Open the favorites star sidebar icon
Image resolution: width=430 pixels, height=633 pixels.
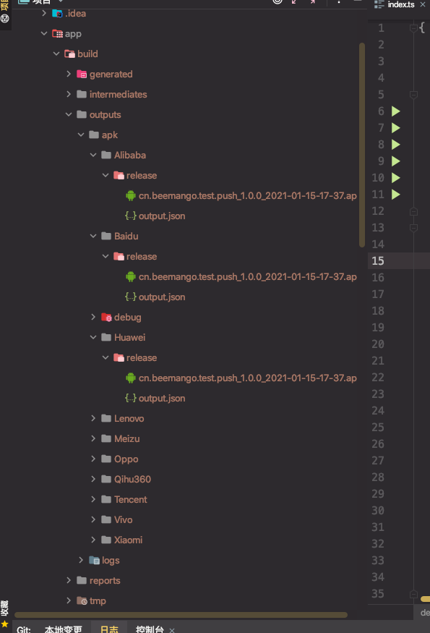click(5, 624)
